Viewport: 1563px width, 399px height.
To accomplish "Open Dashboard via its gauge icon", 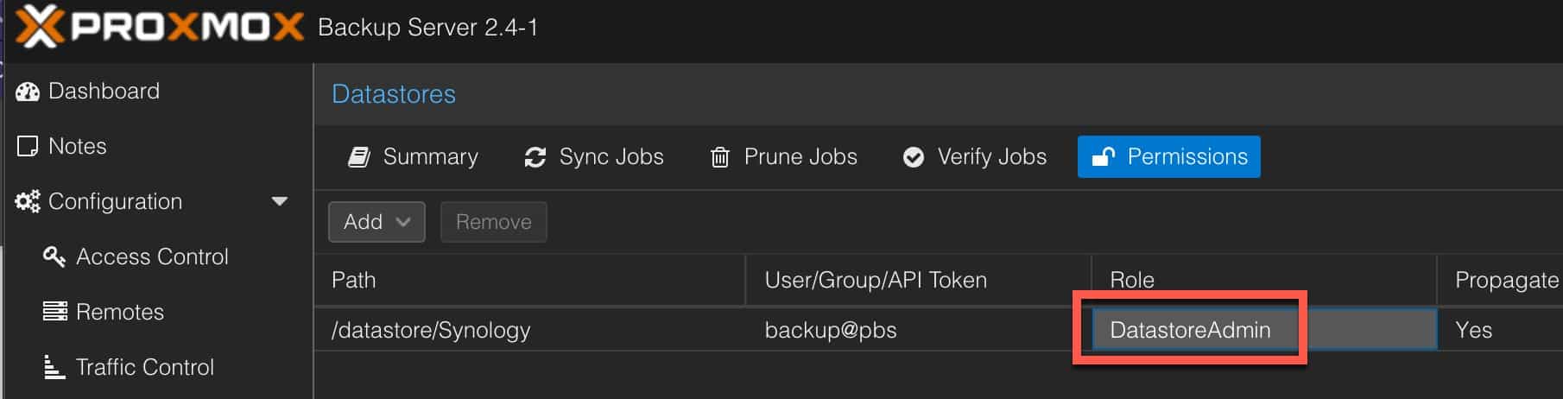I will click(x=28, y=92).
